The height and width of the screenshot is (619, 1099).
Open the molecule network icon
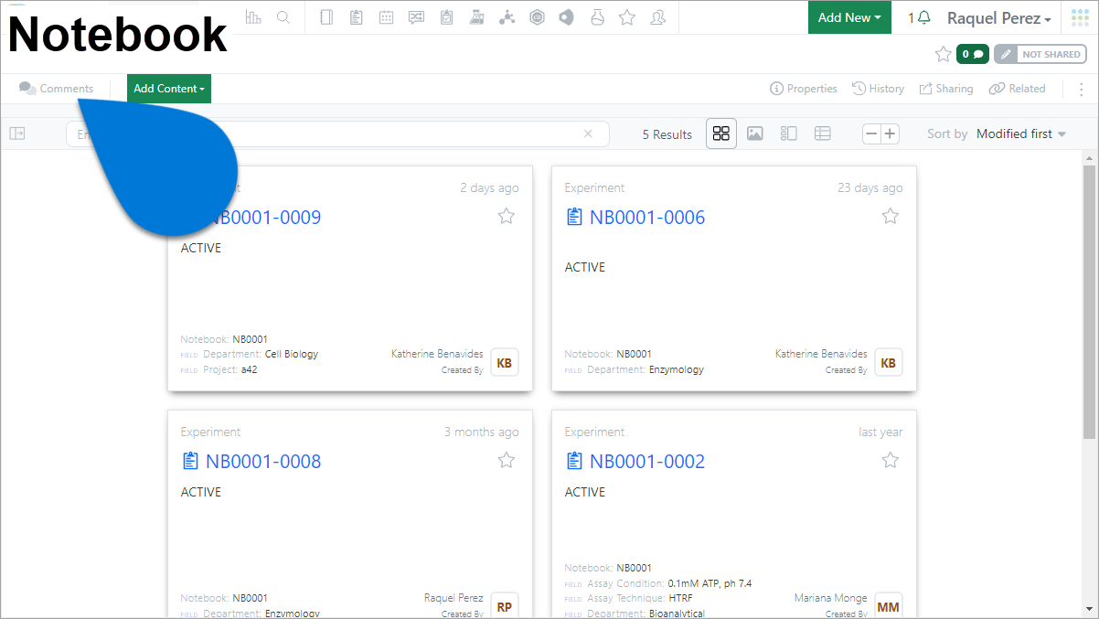tap(507, 17)
